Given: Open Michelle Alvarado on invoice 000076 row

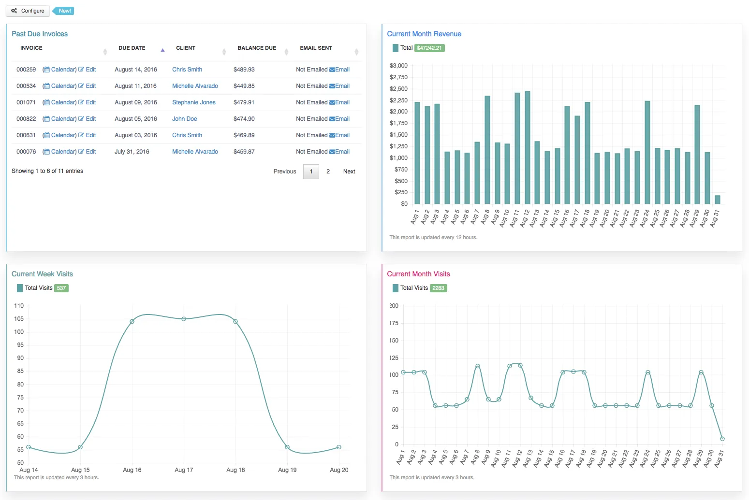Looking at the screenshot, I should click(x=195, y=152).
